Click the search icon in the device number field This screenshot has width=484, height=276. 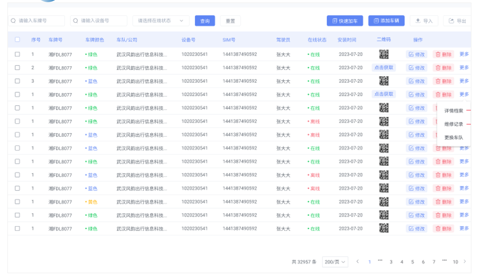(x=75, y=21)
